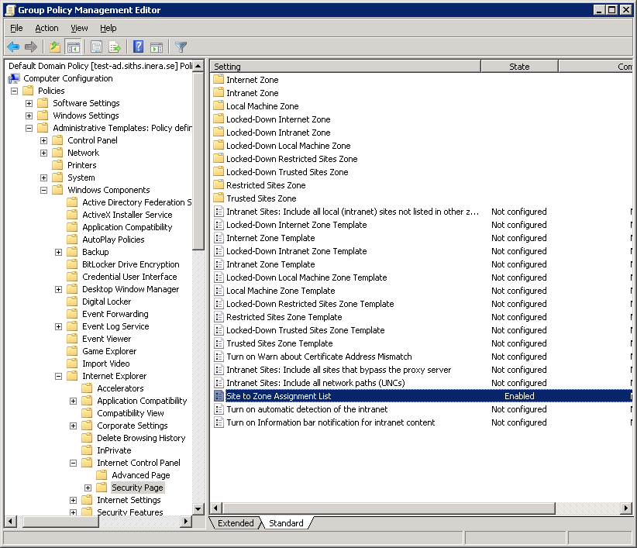Screen dimensions: 637x548
Task: Click tree pane vertical scrollbar up arrow
Action: (x=198, y=66)
